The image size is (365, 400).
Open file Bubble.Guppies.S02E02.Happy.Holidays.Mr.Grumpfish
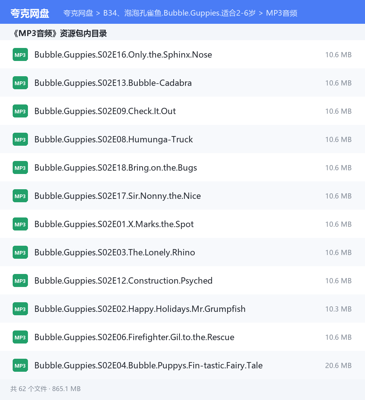[140, 309]
